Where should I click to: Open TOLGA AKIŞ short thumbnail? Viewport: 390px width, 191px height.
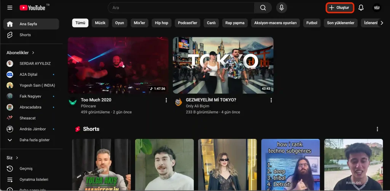[101, 165]
